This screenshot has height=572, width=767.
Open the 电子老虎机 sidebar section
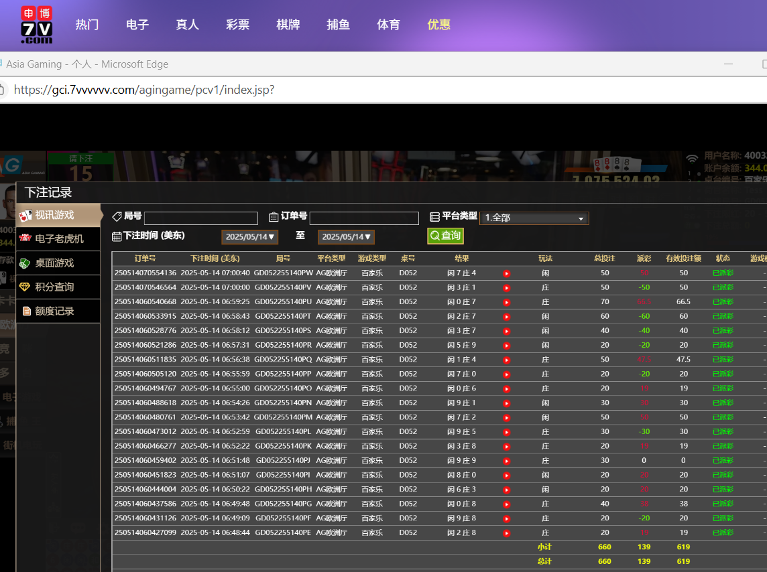pos(58,238)
